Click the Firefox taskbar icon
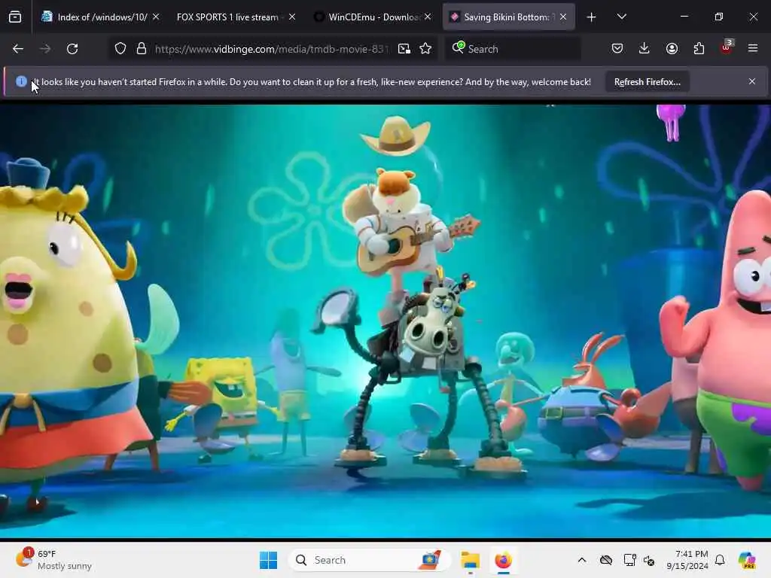The height and width of the screenshot is (578, 771). coord(503,560)
